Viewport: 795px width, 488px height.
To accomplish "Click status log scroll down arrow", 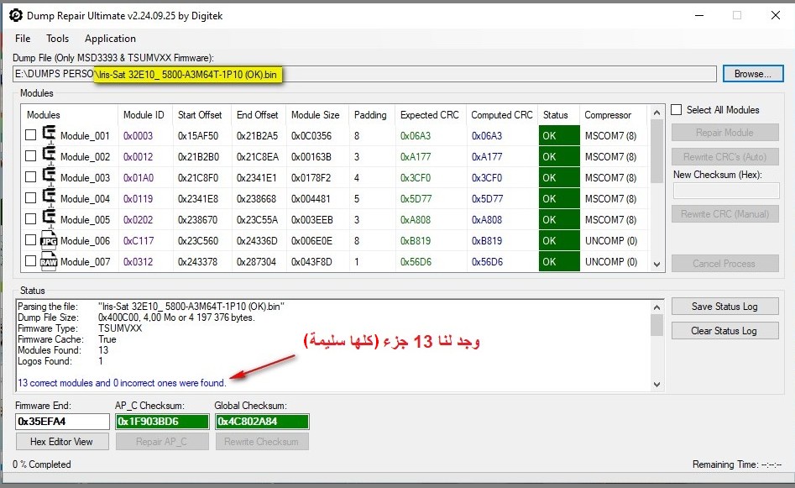I will [657, 385].
